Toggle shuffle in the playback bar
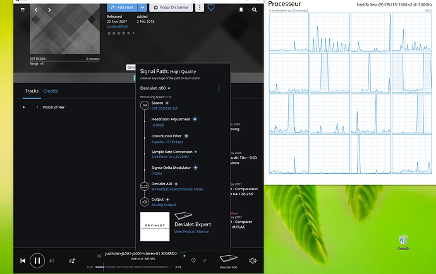 tap(99, 256)
